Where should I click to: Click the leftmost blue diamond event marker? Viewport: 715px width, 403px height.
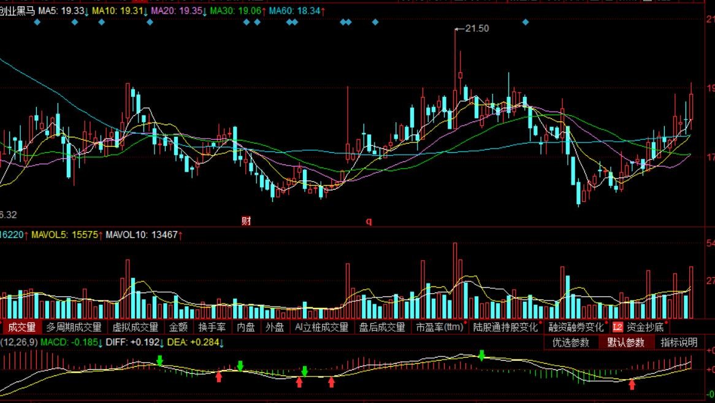pyautogui.click(x=37, y=22)
